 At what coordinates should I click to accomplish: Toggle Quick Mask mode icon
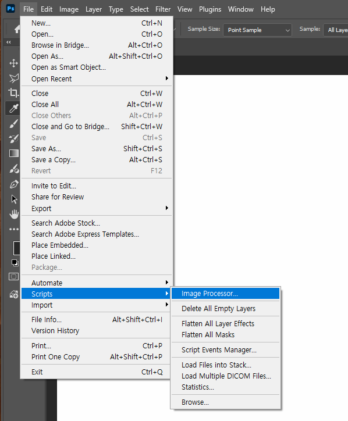pyautogui.click(x=14, y=277)
